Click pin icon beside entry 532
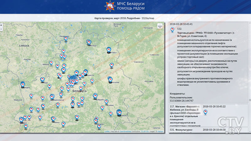The width and height of the screenshot is (251, 141). coord(172,30)
